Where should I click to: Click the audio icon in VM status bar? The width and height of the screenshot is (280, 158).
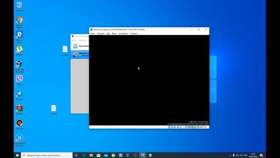click(x=175, y=127)
